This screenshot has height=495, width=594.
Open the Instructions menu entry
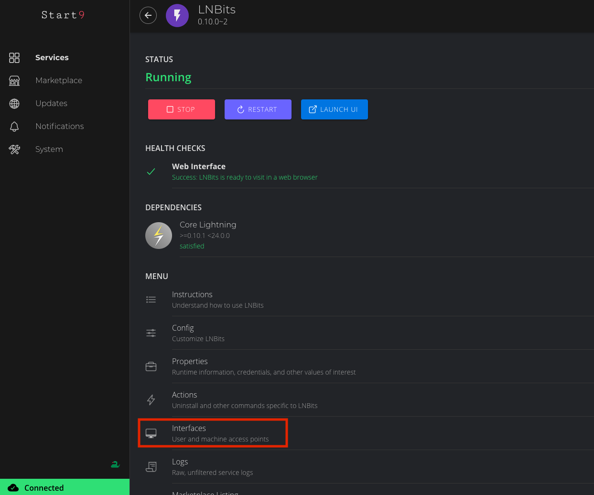click(192, 300)
